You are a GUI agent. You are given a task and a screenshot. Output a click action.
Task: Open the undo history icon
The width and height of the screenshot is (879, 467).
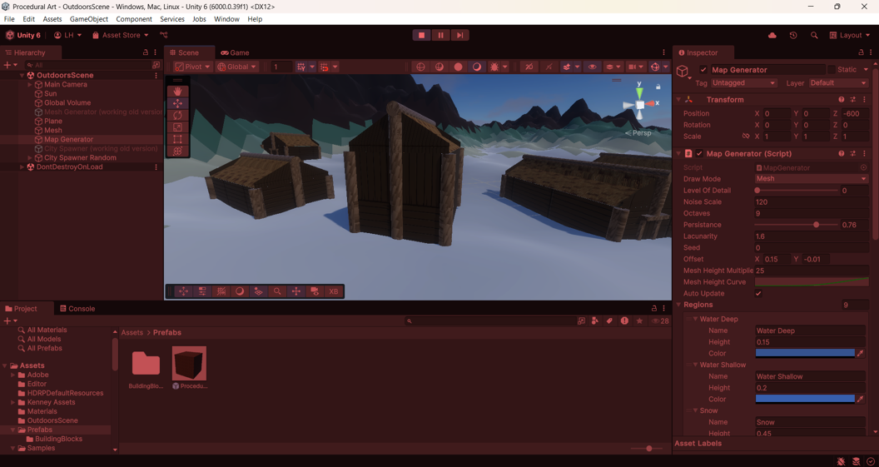coord(792,36)
